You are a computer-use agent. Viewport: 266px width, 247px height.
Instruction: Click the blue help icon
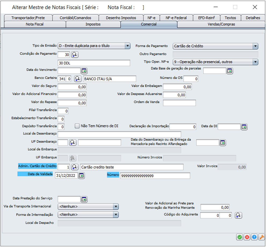tap(254, 237)
